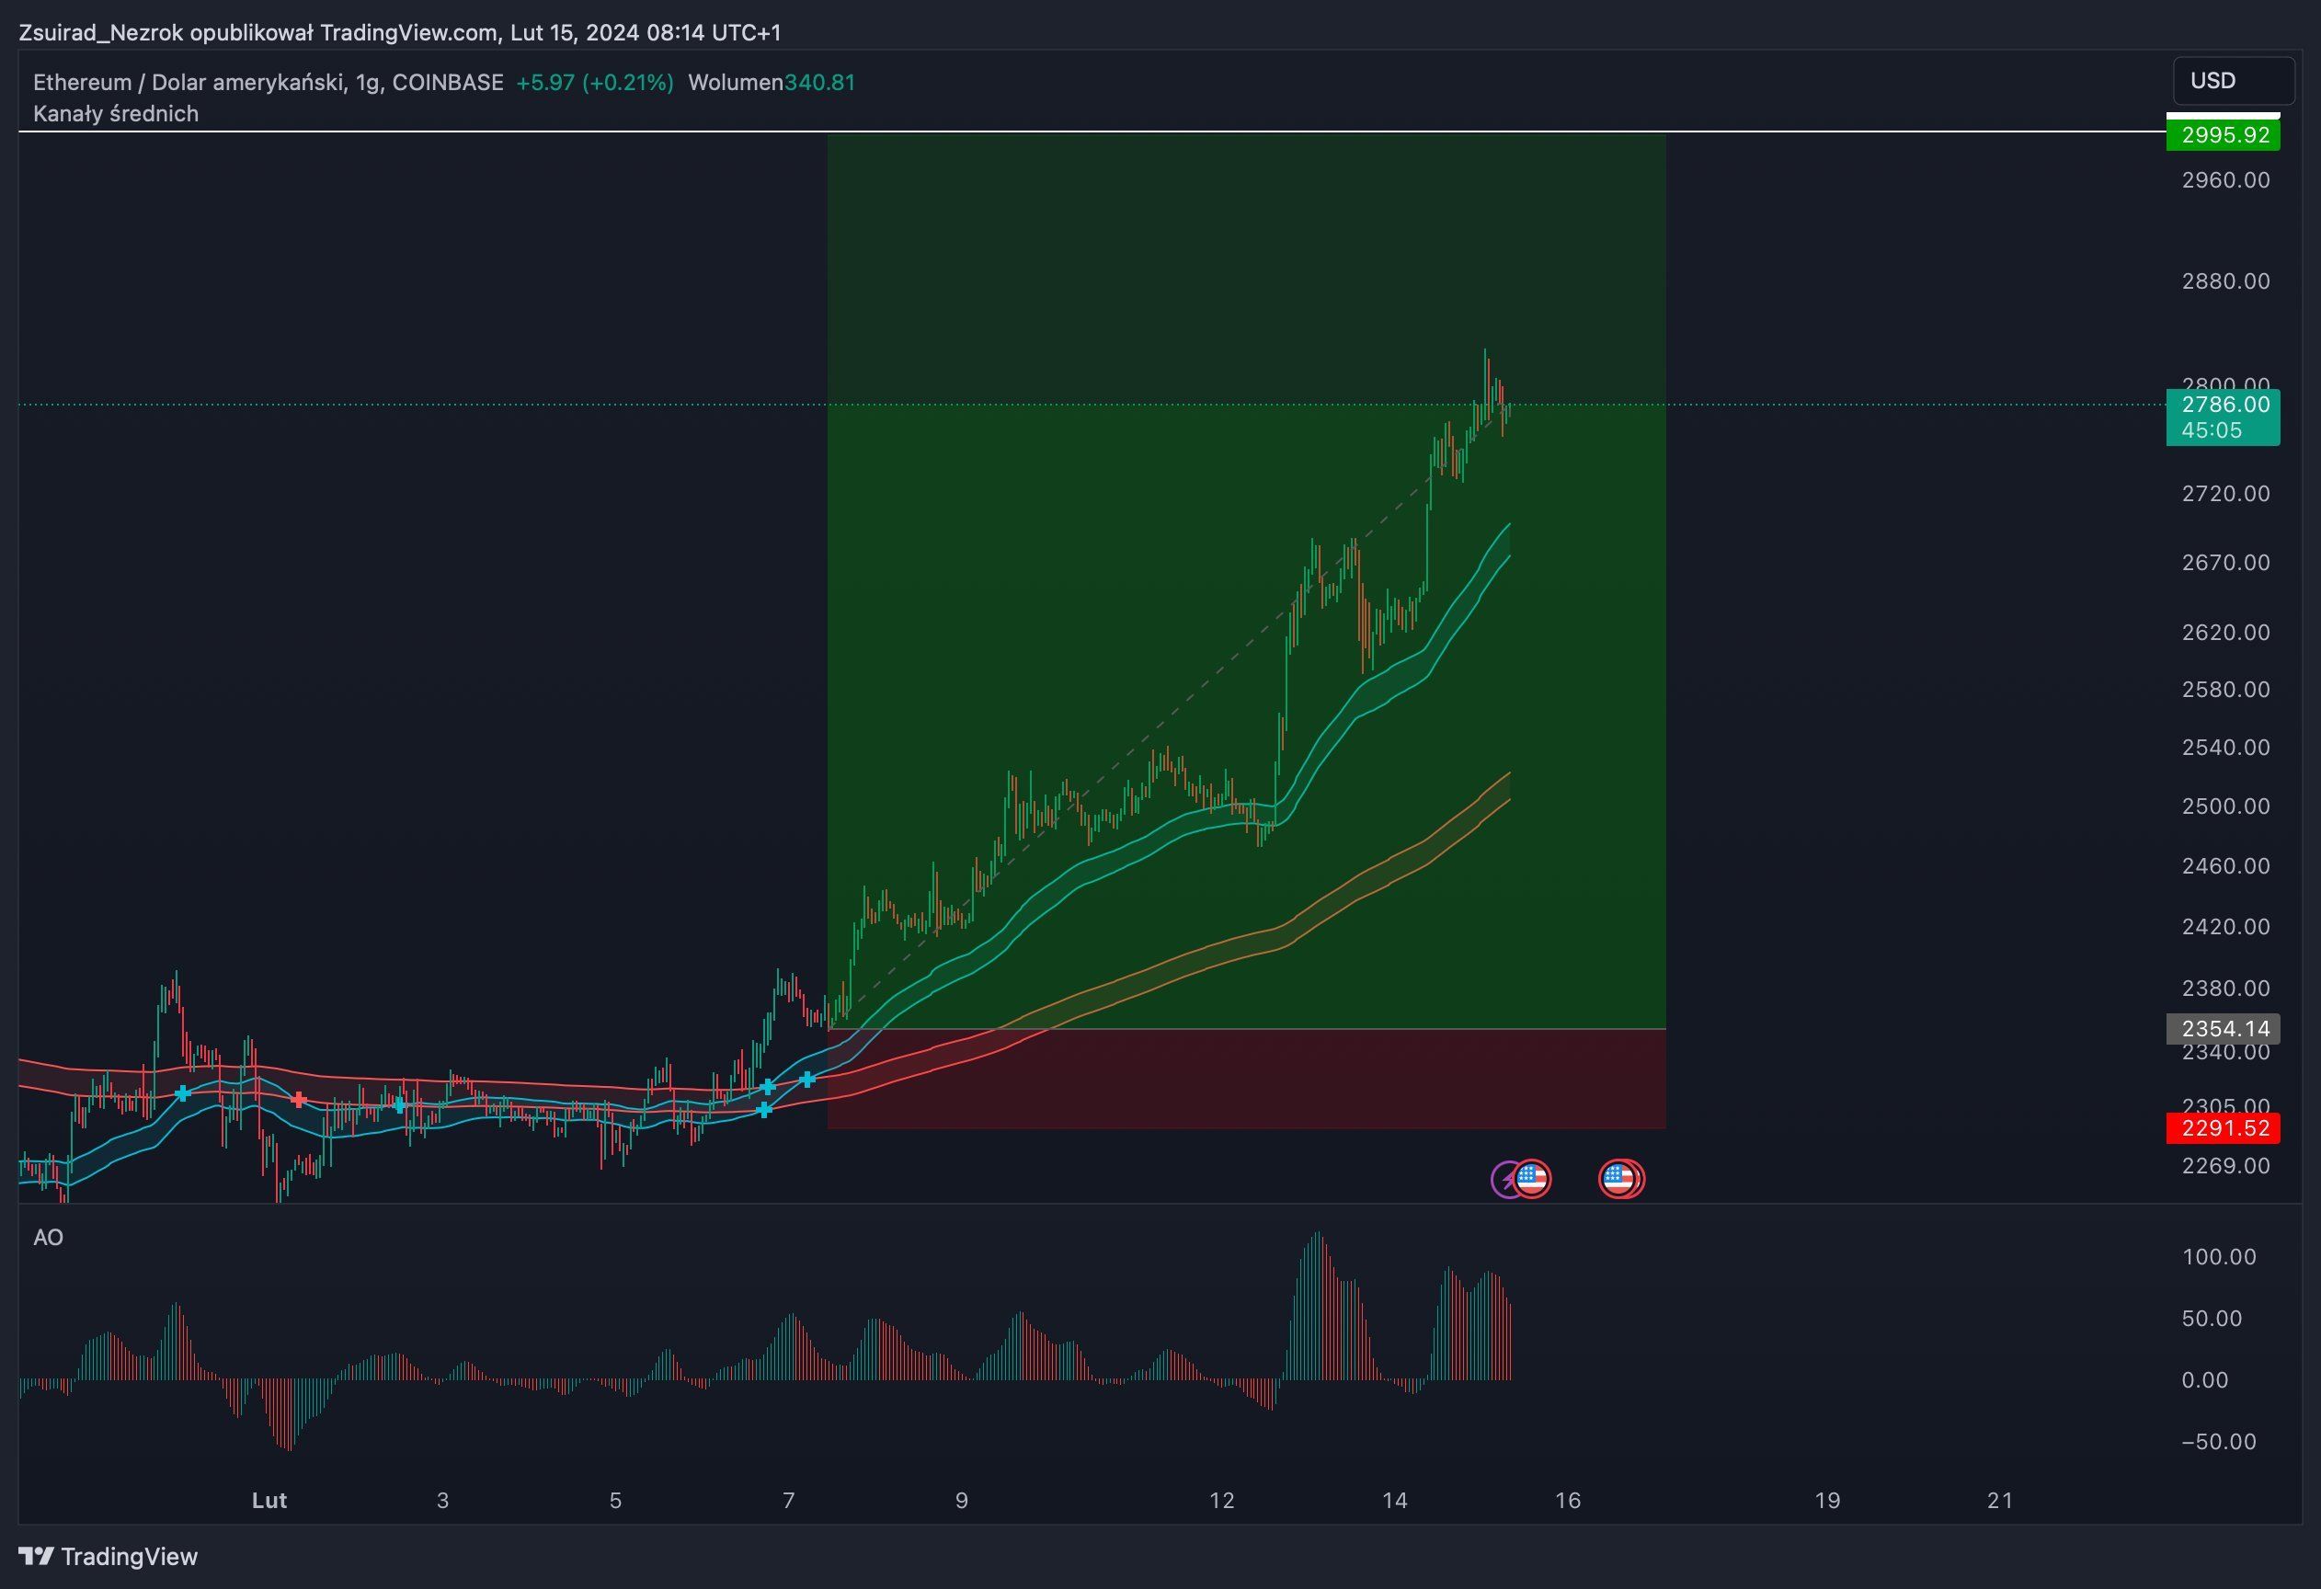The height and width of the screenshot is (1589, 2321).
Task: Click the Ethereum / Dolar amerykański symbol title
Action: pos(268,83)
